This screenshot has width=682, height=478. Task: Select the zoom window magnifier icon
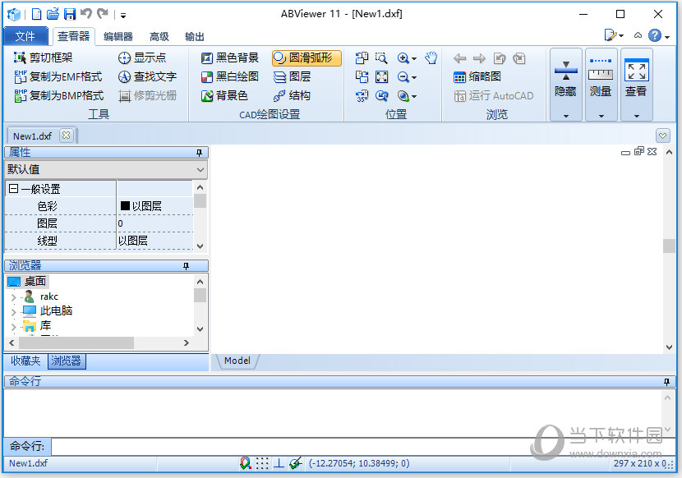(x=381, y=57)
